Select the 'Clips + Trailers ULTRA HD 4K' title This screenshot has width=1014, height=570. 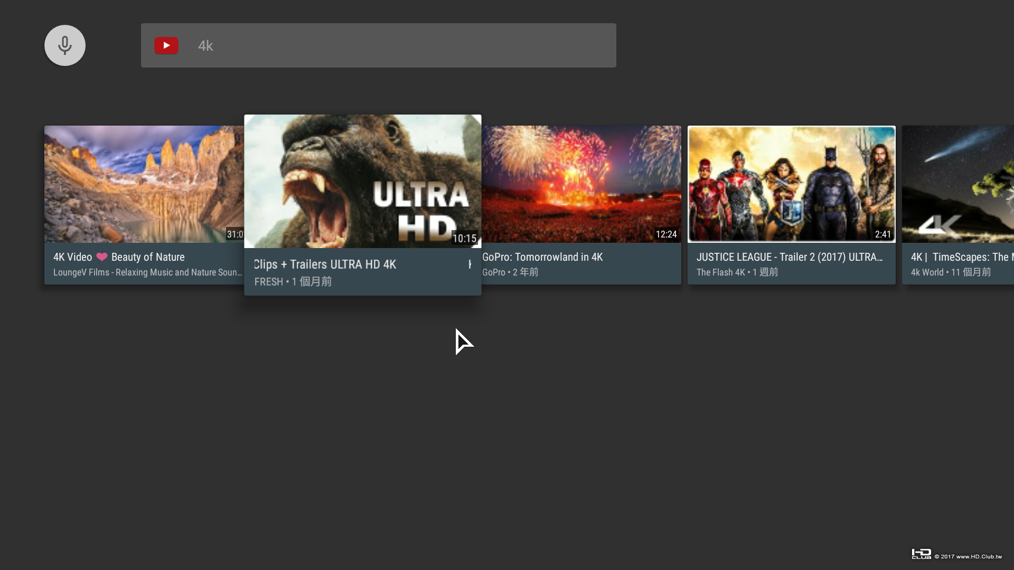point(325,264)
